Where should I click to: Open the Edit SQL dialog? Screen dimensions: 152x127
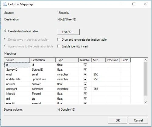point(68,32)
